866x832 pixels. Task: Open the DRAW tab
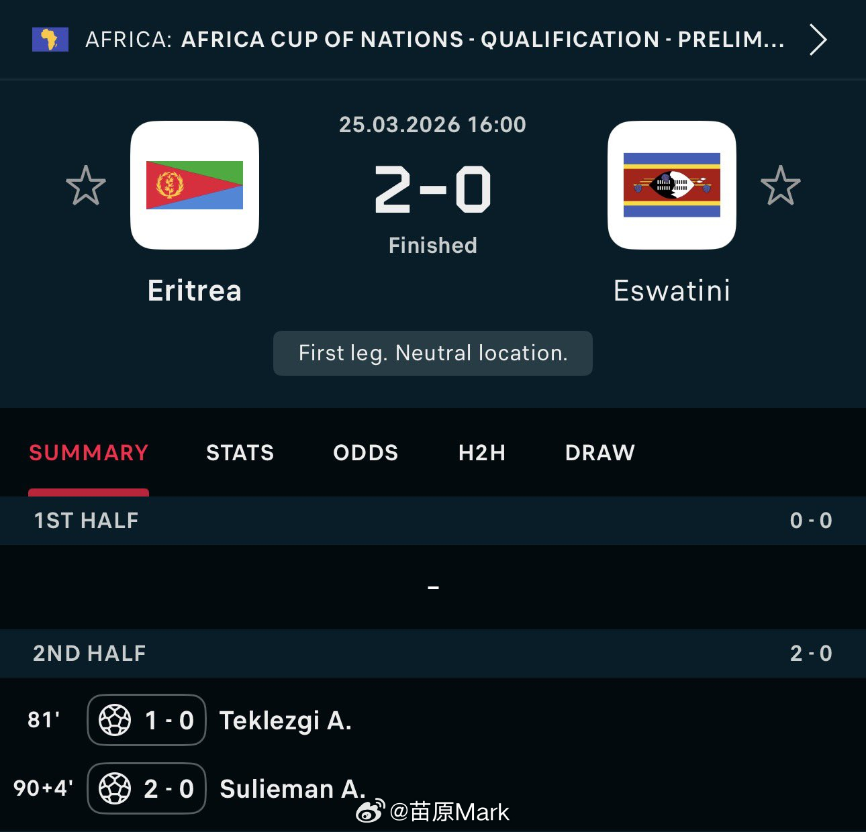click(x=600, y=453)
